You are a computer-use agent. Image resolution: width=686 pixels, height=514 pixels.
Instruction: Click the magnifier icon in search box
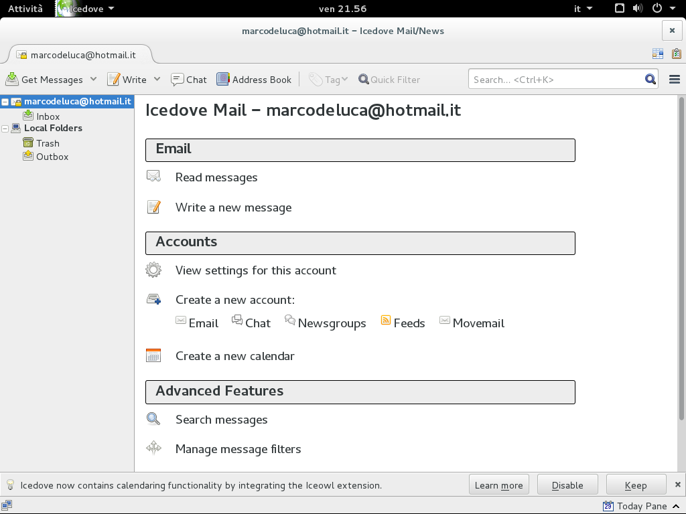650,79
